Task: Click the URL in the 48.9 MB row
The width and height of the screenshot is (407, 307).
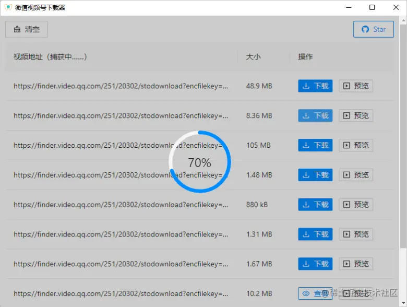Action: [121, 86]
